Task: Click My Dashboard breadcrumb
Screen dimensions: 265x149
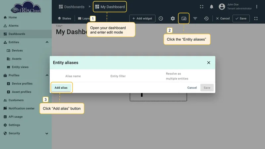Action: click(x=110, y=7)
